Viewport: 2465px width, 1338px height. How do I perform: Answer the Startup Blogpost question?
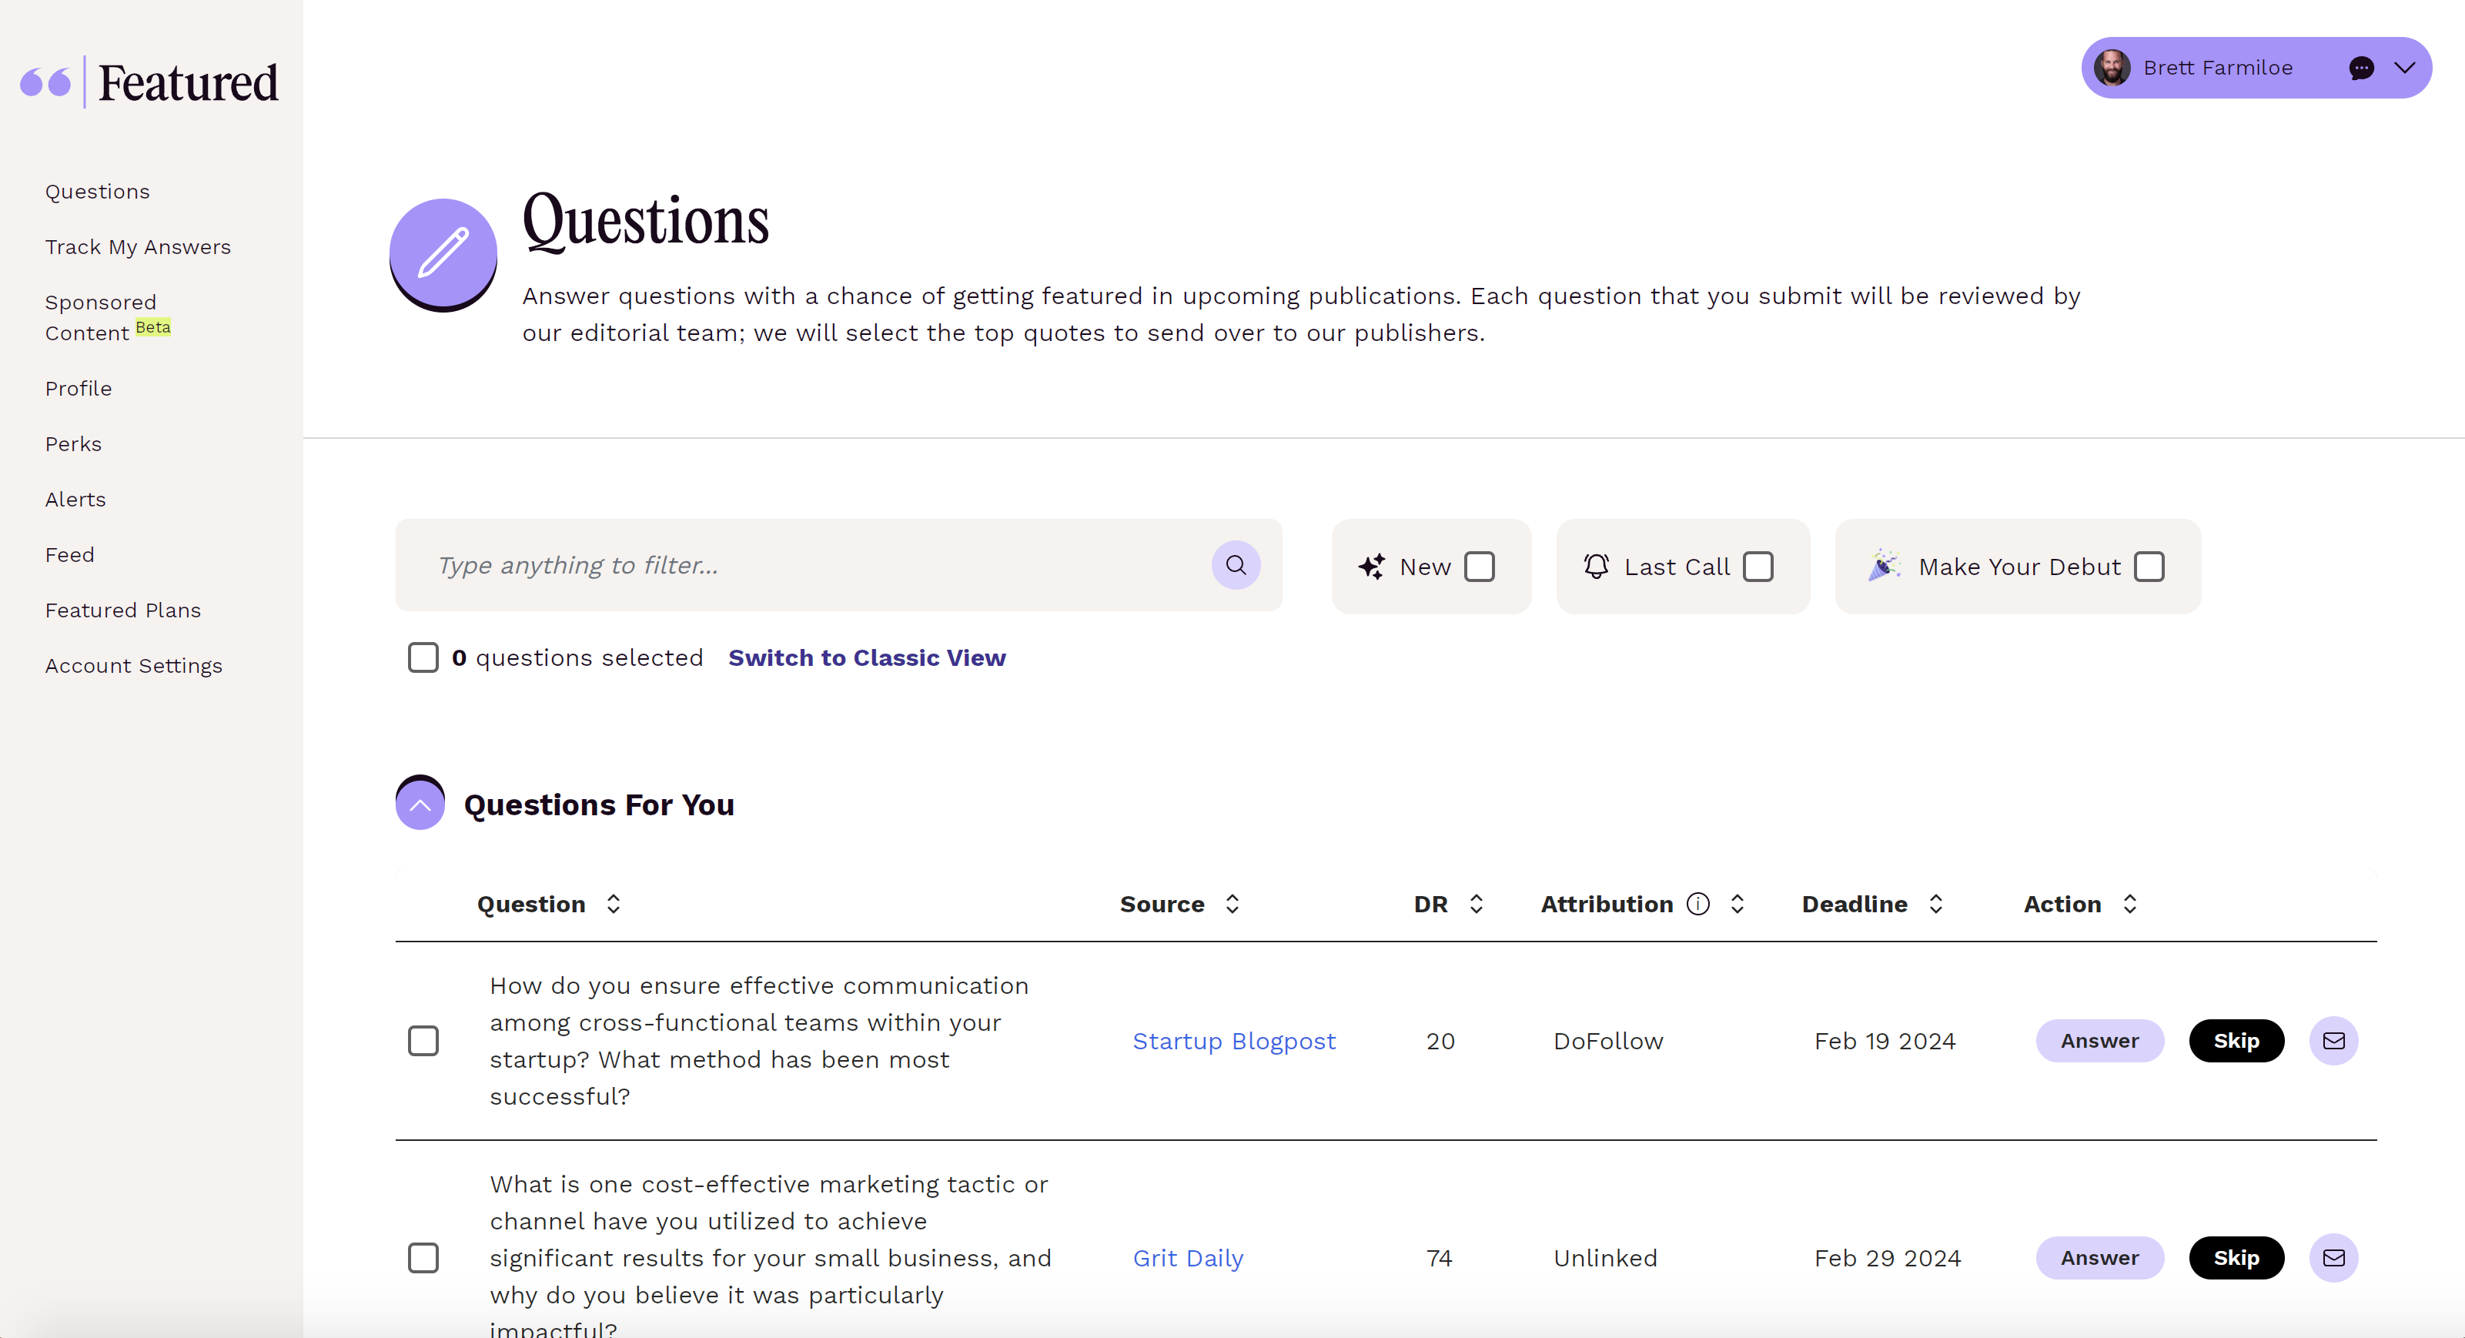[2099, 1040]
